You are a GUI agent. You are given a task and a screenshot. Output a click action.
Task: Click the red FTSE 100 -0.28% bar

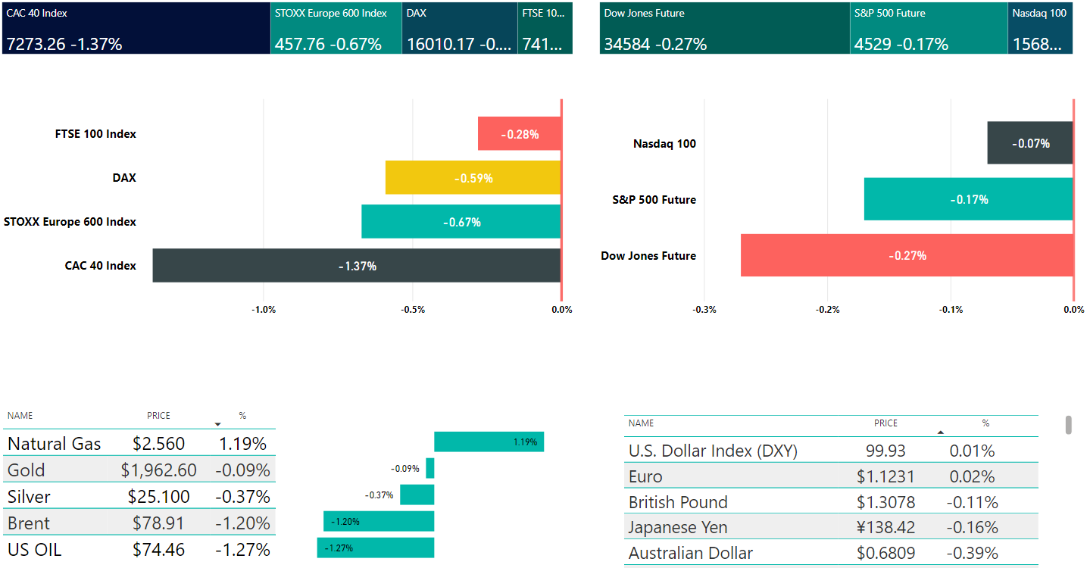519,134
